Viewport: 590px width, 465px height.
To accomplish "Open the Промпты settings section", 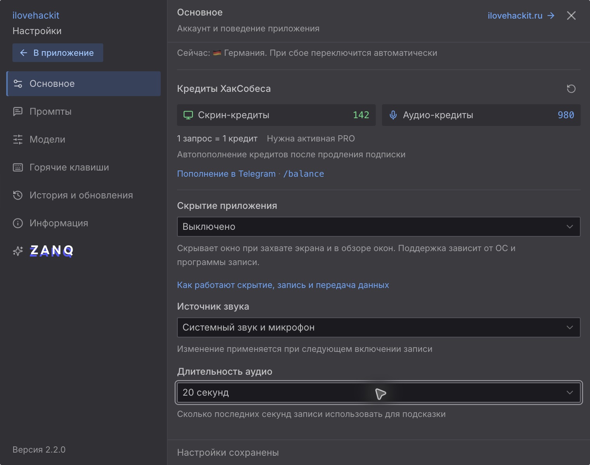I will click(84, 112).
